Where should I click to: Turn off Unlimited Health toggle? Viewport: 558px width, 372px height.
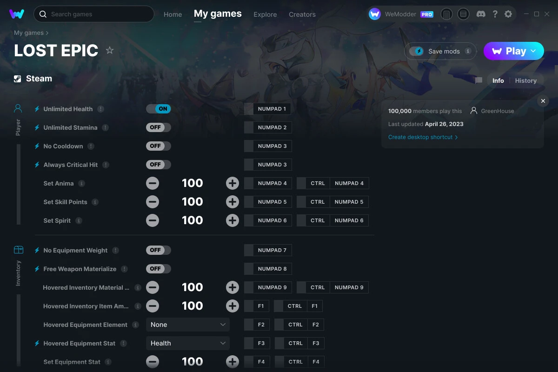(x=159, y=109)
